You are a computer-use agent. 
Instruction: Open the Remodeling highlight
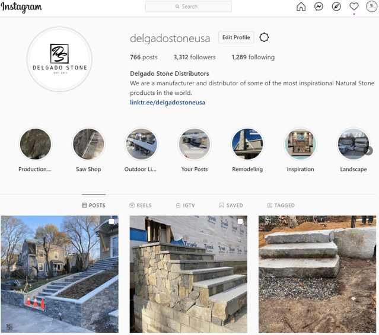click(x=247, y=144)
